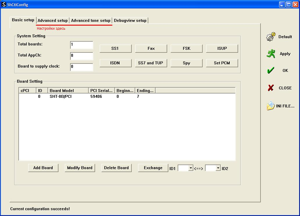Viewport: 300px width, 216px height.
Task: Click the Modify Board button
Action: pos(80,168)
